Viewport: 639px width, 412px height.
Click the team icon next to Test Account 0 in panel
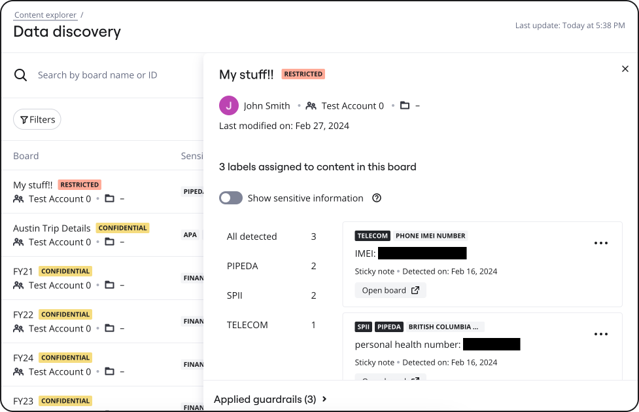click(311, 105)
